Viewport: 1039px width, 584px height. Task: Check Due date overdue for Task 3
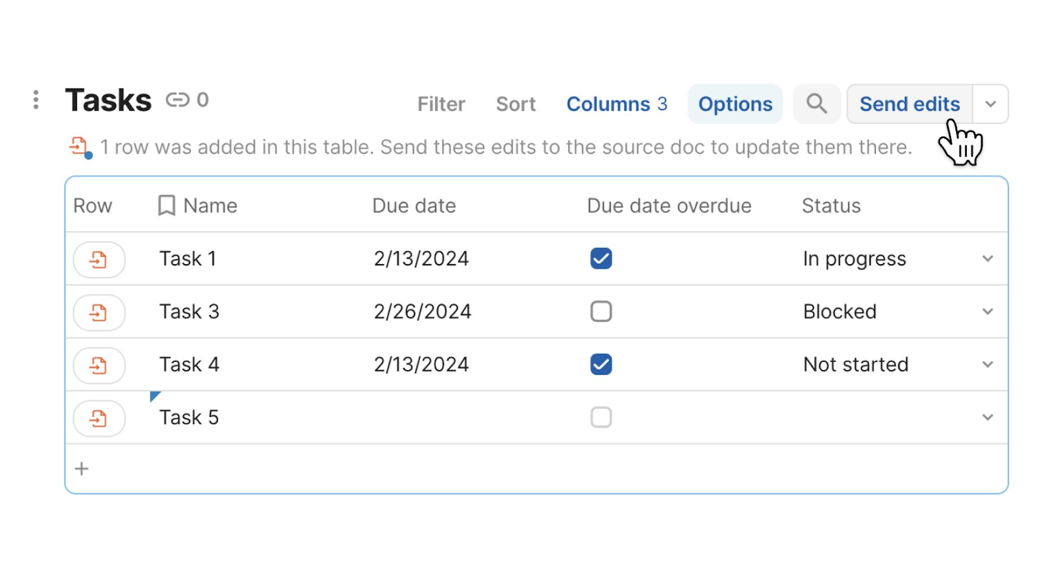point(601,311)
